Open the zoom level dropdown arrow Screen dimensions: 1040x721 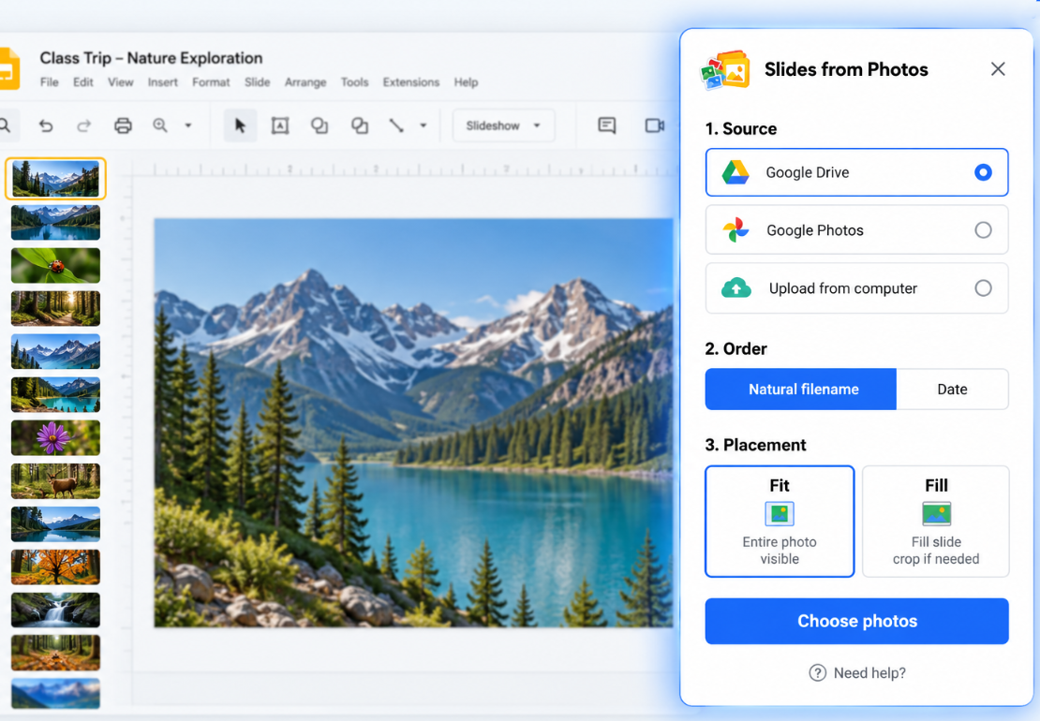click(188, 125)
